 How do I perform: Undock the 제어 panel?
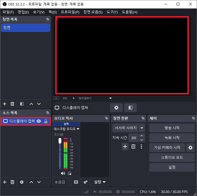(x=193, y=118)
